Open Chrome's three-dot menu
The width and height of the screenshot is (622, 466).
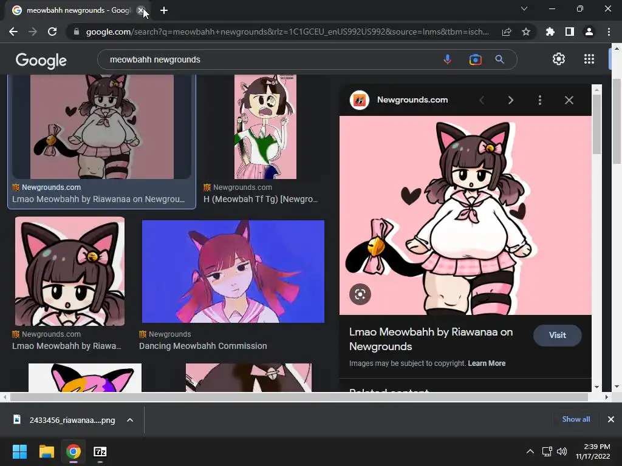point(609,32)
